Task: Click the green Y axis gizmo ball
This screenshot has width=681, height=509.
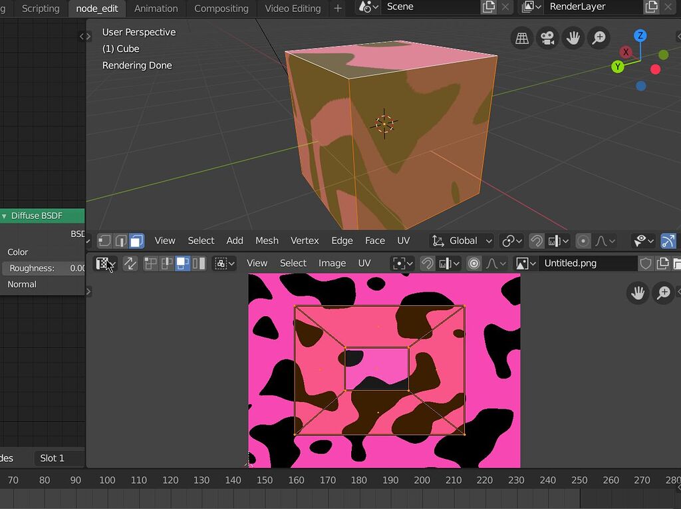Action: (x=618, y=67)
